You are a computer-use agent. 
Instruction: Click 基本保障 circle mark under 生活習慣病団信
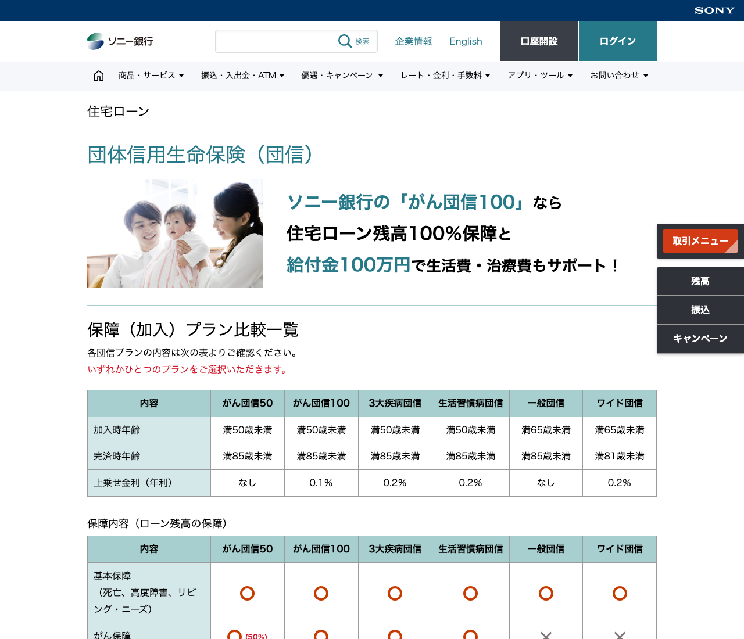pyautogui.click(x=471, y=593)
